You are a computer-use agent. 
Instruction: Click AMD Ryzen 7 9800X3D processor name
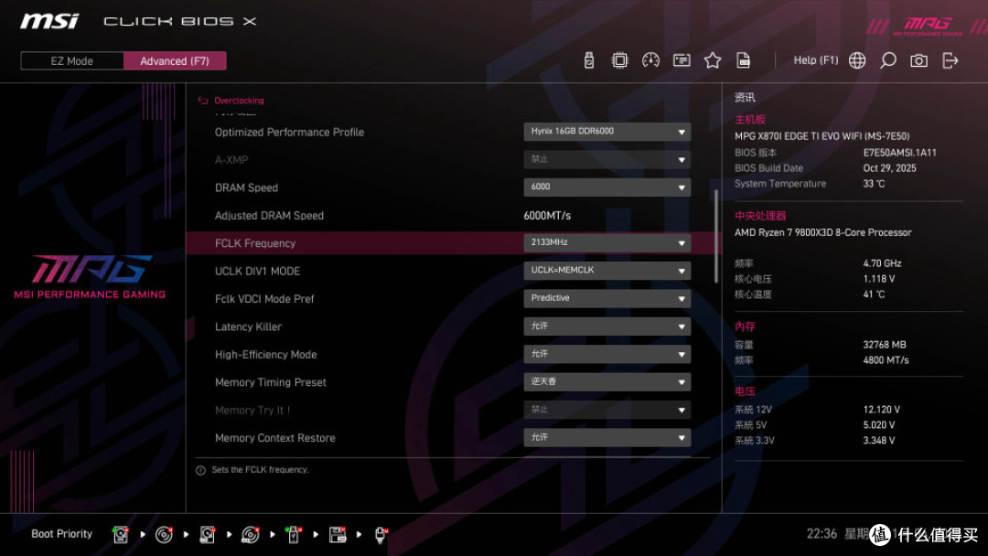tap(822, 232)
